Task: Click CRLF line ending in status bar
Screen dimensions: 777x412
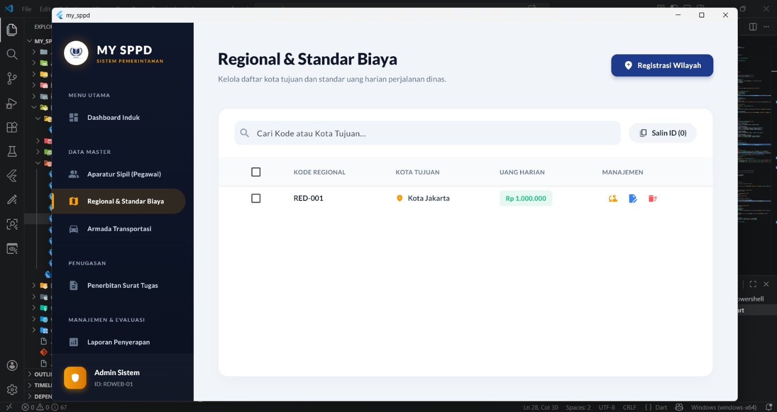Action: click(x=629, y=407)
